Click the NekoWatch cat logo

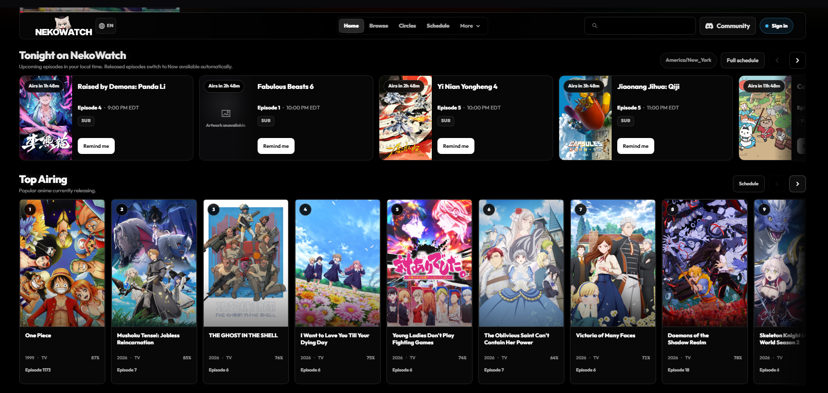click(64, 26)
